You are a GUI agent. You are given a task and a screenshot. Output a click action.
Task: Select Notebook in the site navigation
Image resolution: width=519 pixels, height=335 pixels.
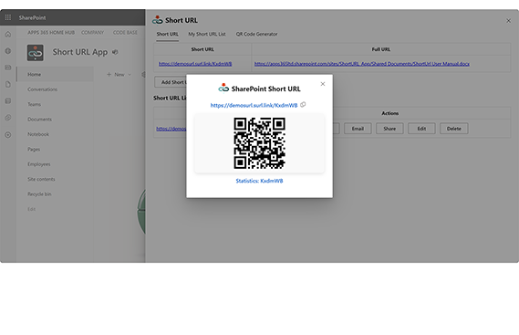coord(38,134)
